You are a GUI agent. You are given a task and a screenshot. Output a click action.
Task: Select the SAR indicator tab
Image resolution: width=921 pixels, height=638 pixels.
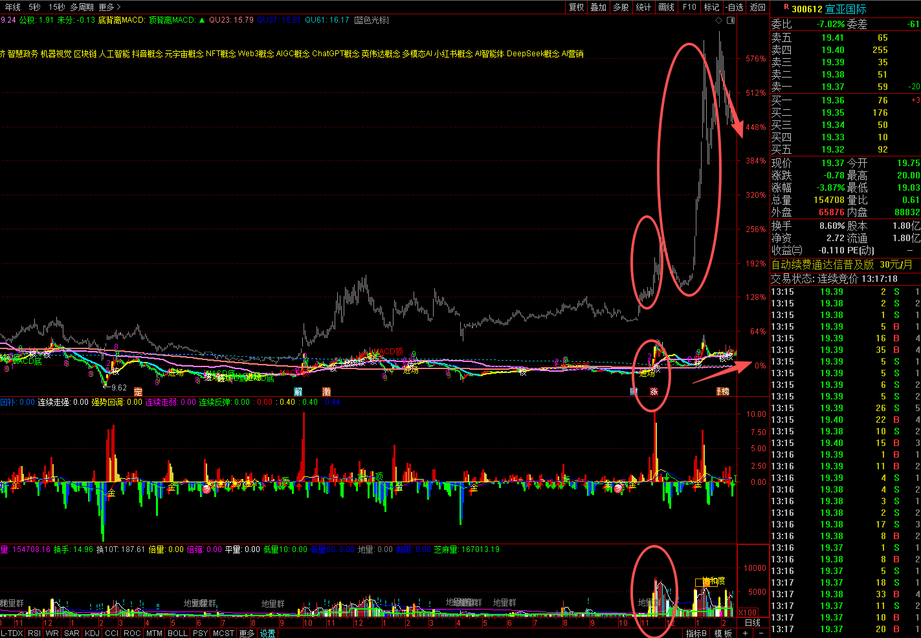click(x=72, y=633)
